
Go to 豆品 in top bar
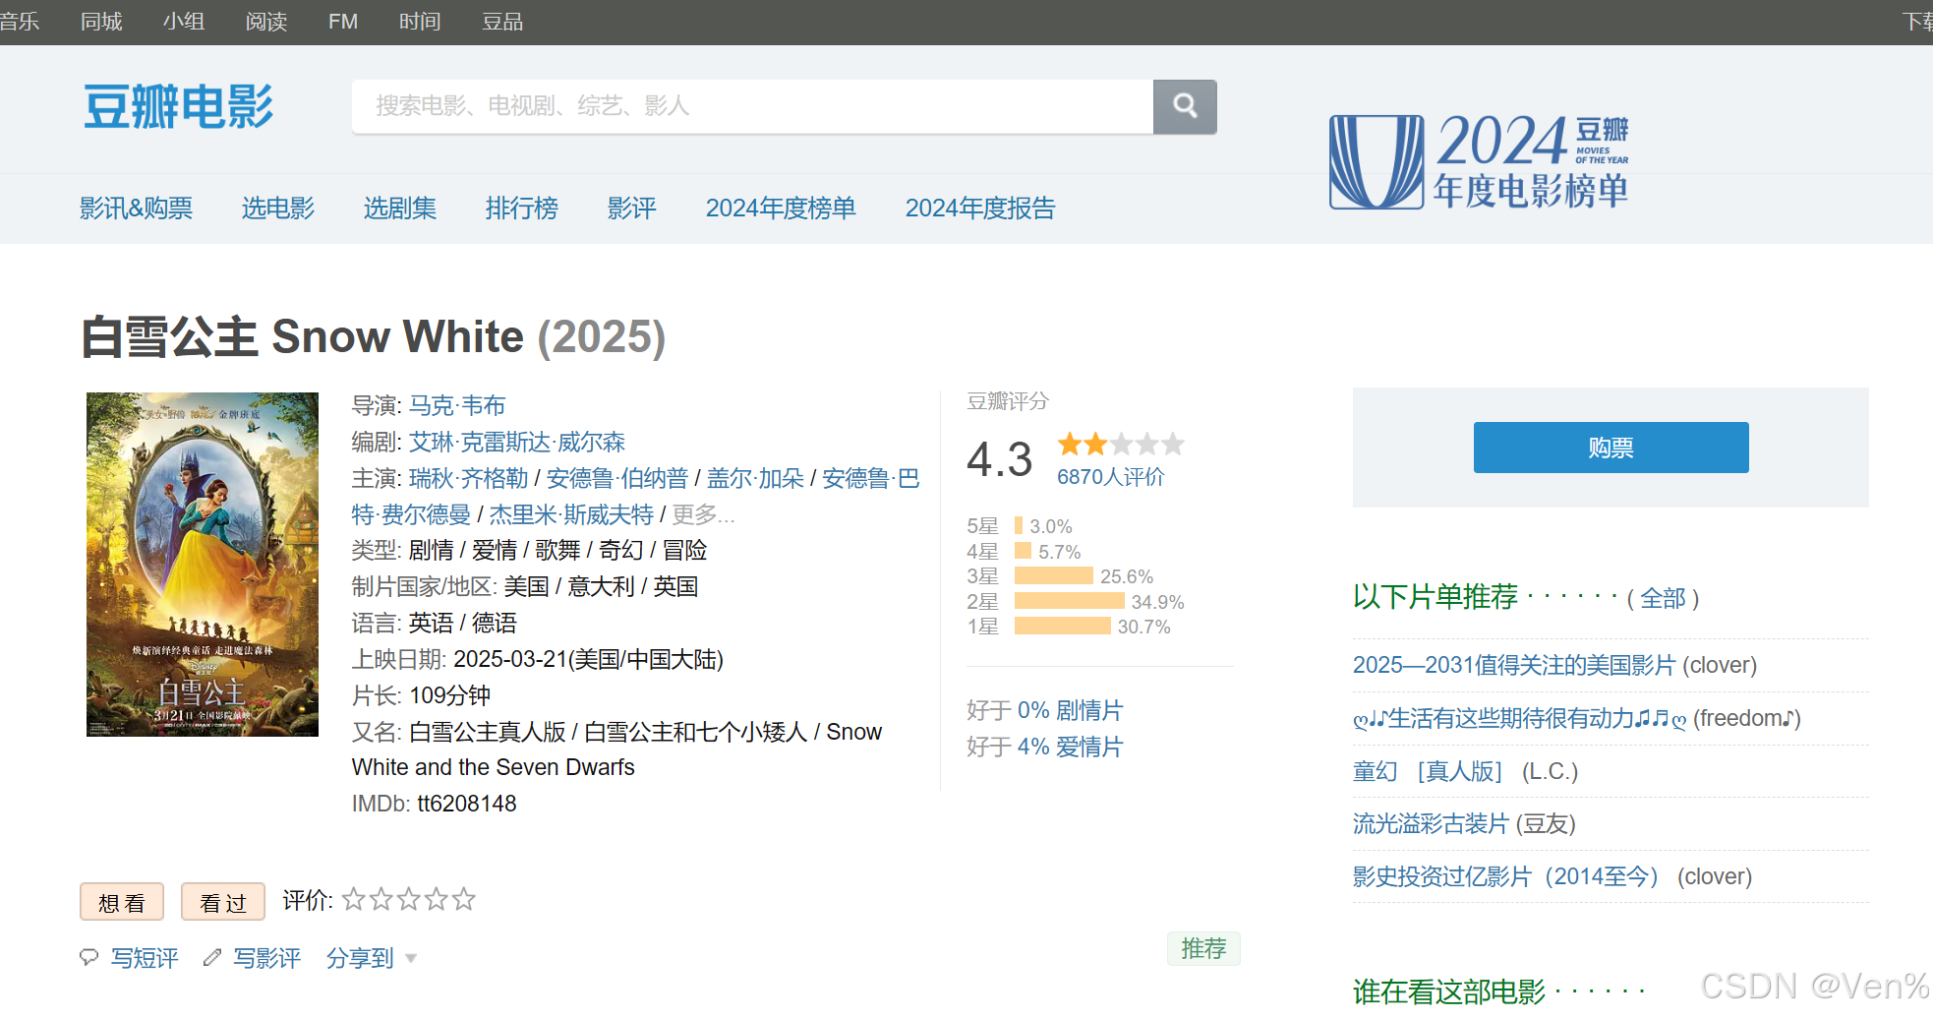point(502,22)
